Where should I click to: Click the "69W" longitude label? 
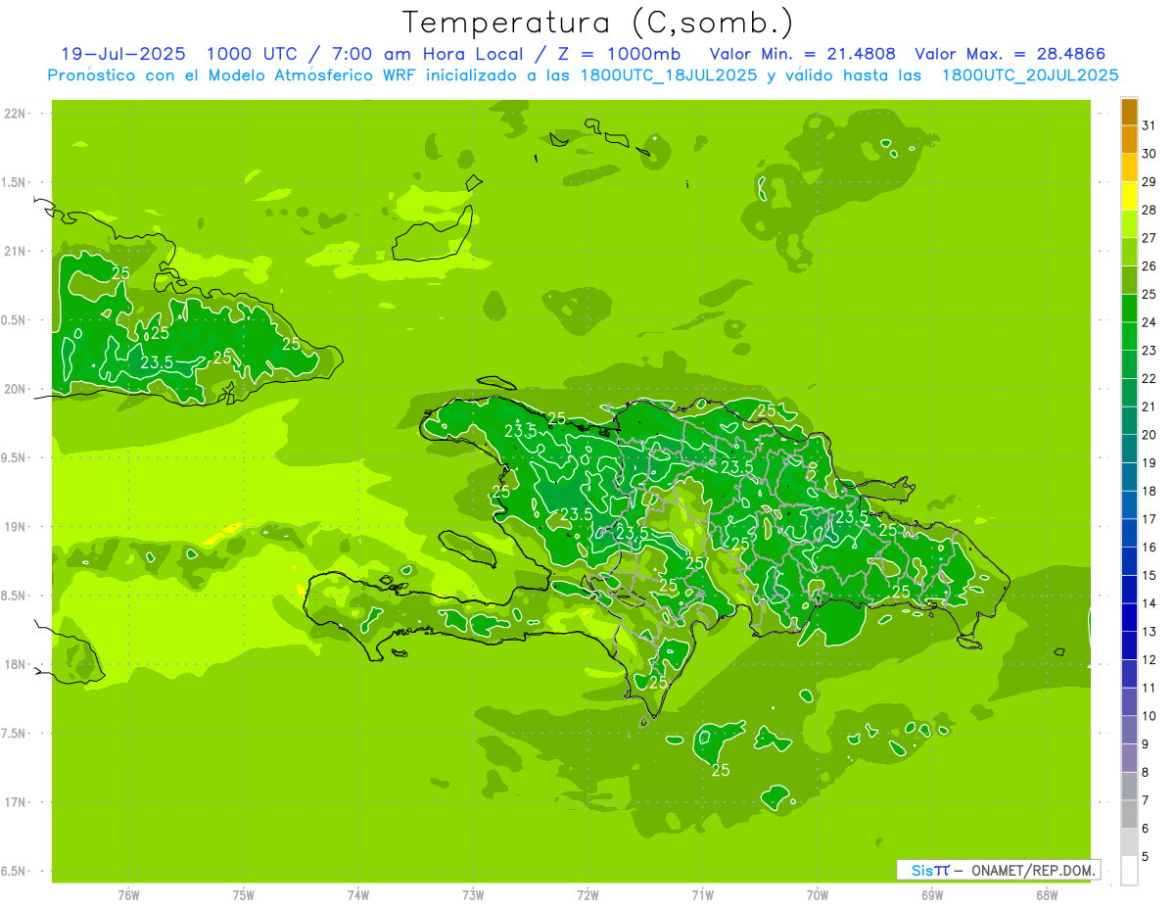(x=932, y=894)
